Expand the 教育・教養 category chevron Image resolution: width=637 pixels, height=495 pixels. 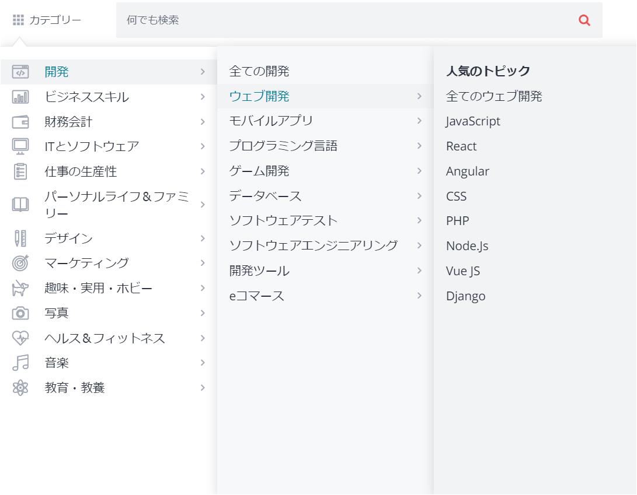(203, 388)
